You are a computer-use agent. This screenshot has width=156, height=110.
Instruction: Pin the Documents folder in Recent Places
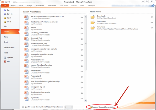tap(152, 22)
